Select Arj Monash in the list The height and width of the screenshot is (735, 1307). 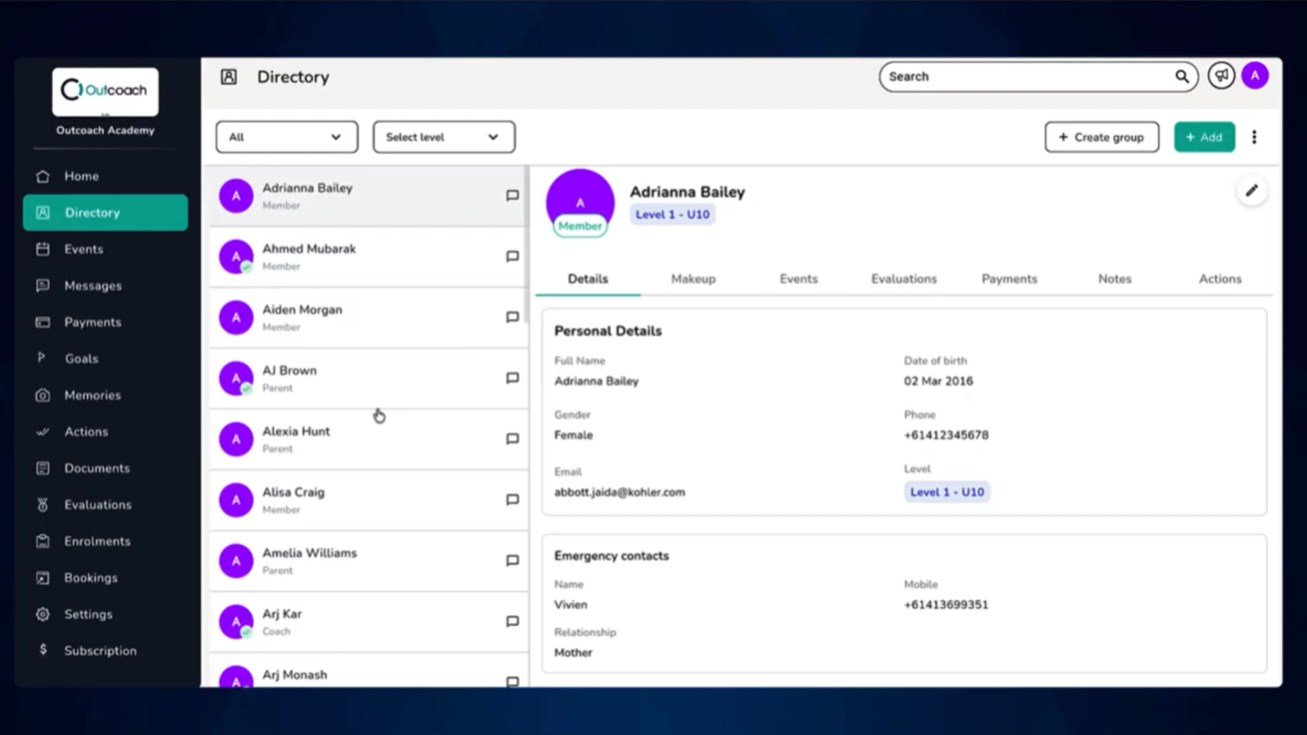pyautogui.click(x=368, y=671)
